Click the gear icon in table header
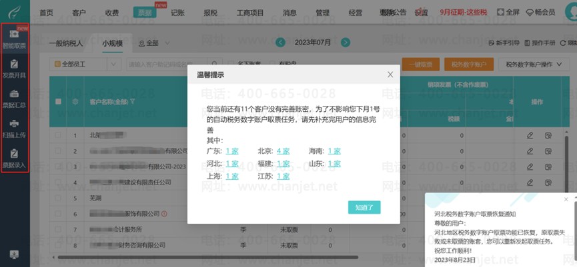 75,102
